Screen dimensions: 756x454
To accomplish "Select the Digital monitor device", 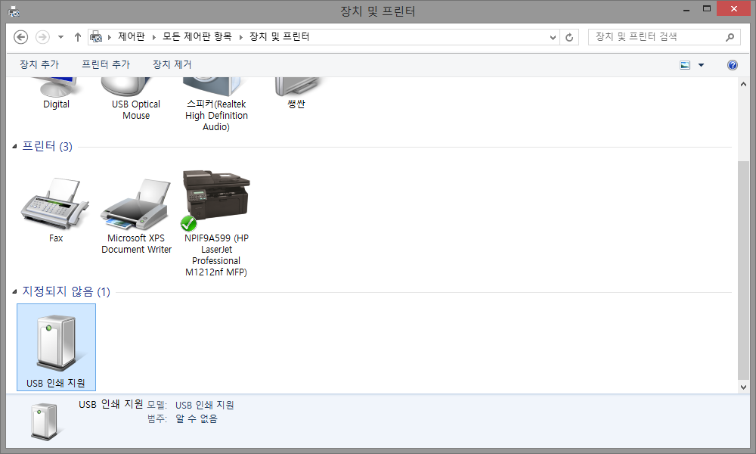I will coord(57,94).
